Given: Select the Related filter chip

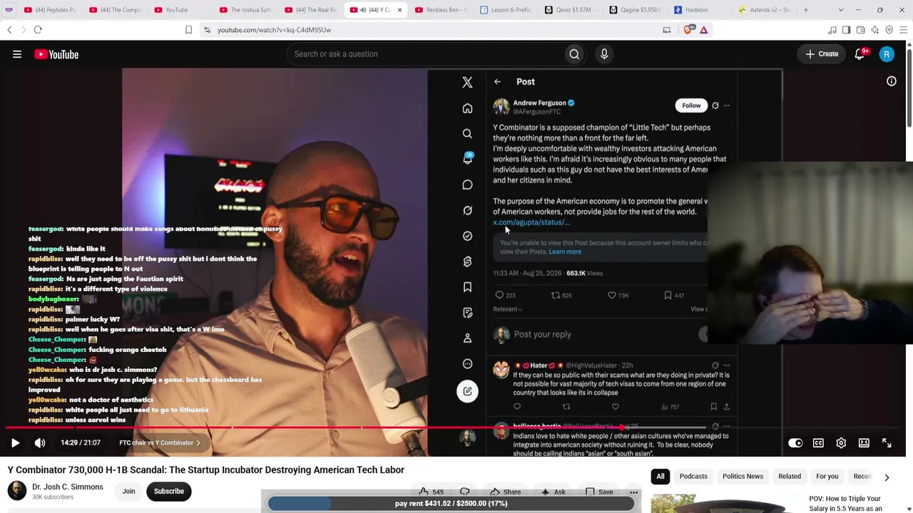Looking at the screenshot, I should click(790, 476).
